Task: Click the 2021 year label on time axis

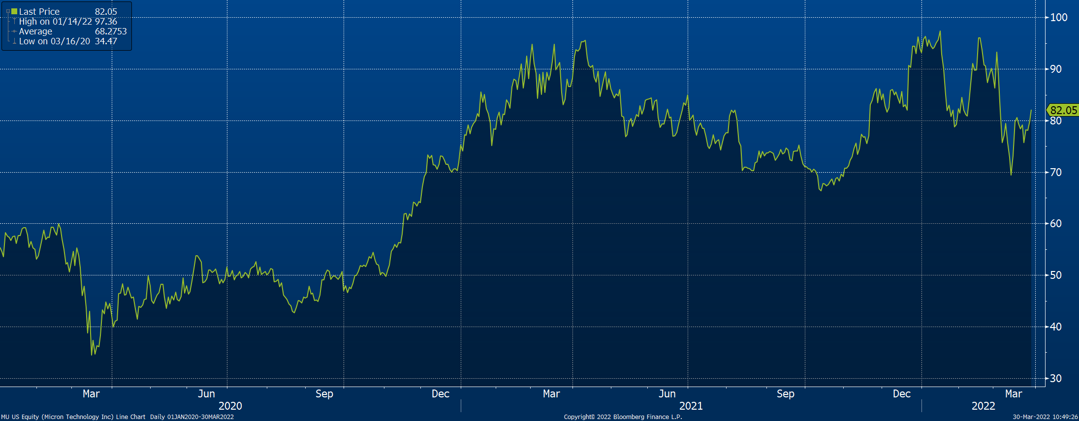Action: 691,406
